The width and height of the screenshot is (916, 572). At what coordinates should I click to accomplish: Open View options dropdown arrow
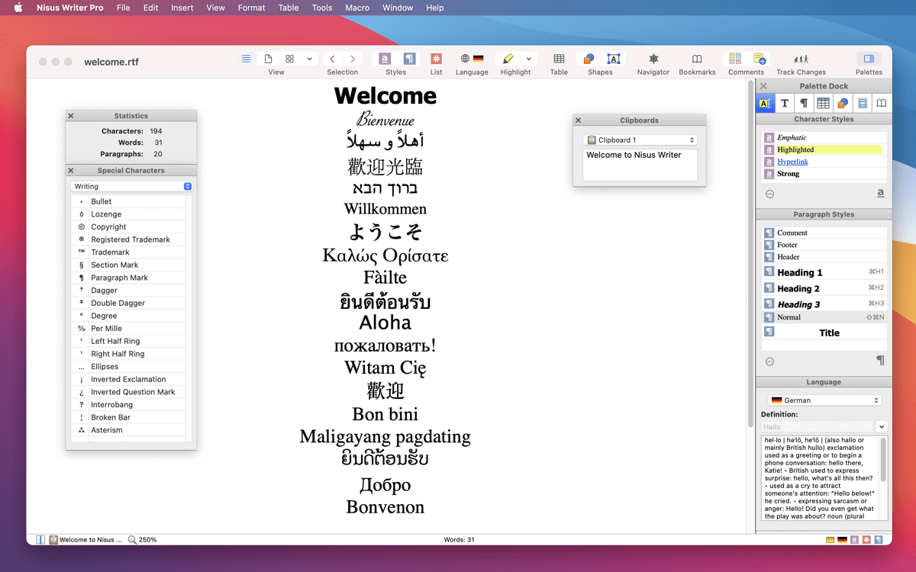point(309,59)
